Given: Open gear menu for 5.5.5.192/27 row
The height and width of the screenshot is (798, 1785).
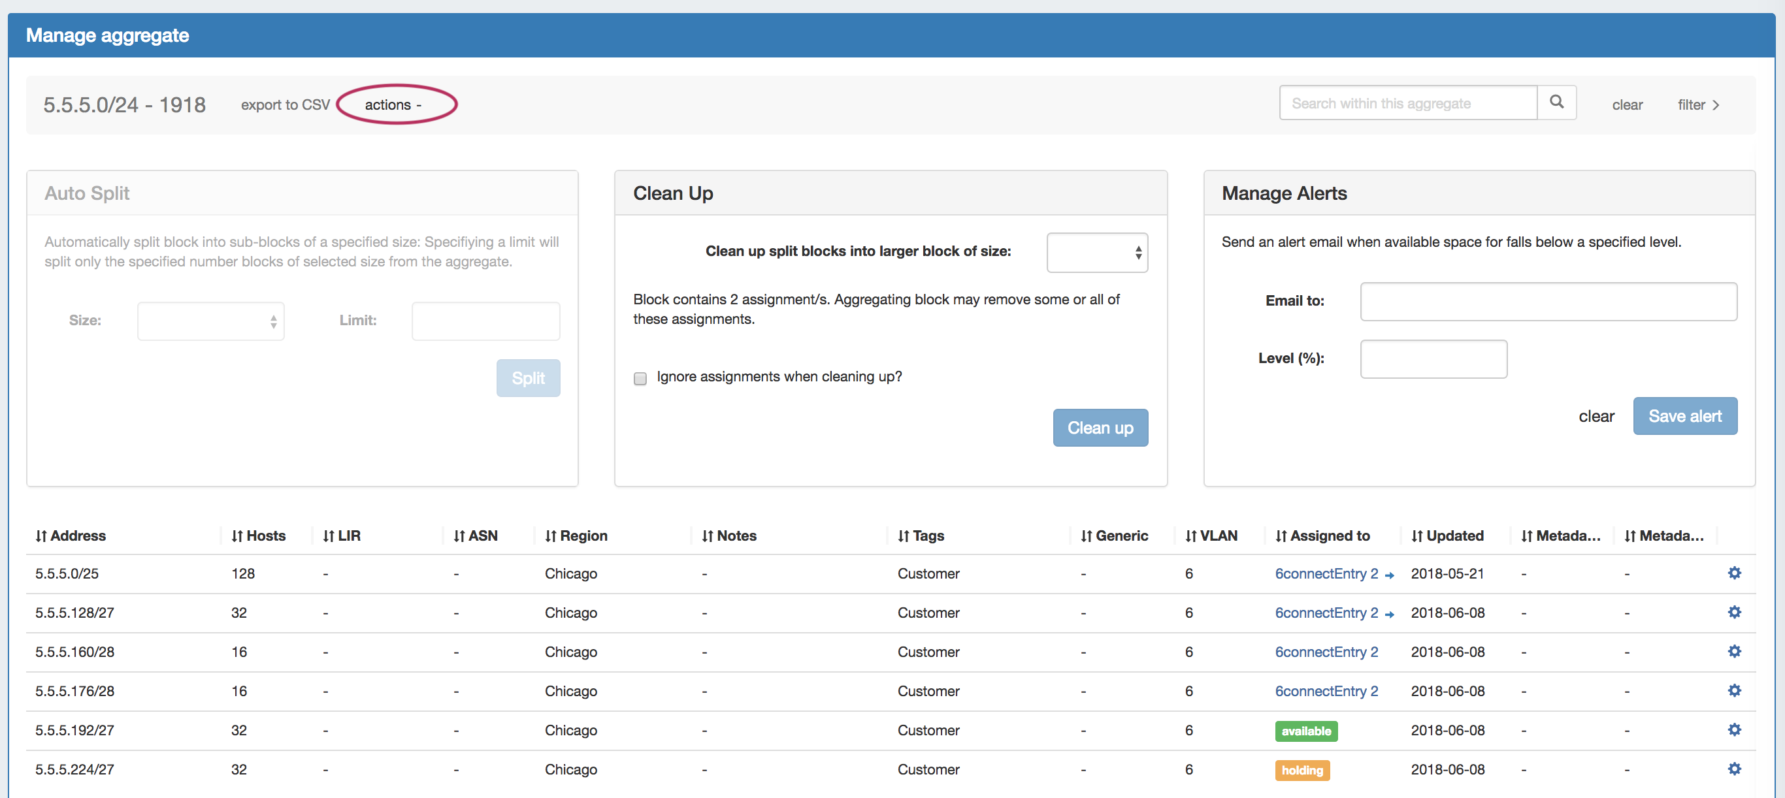Looking at the screenshot, I should click(1734, 729).
